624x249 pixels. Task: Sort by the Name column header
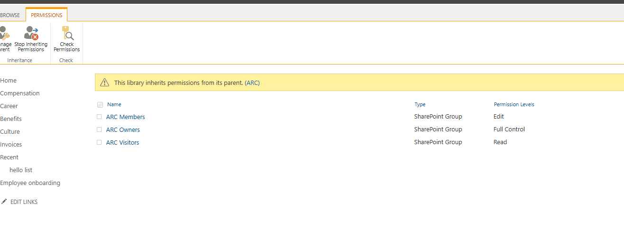(x=114, y=104)
